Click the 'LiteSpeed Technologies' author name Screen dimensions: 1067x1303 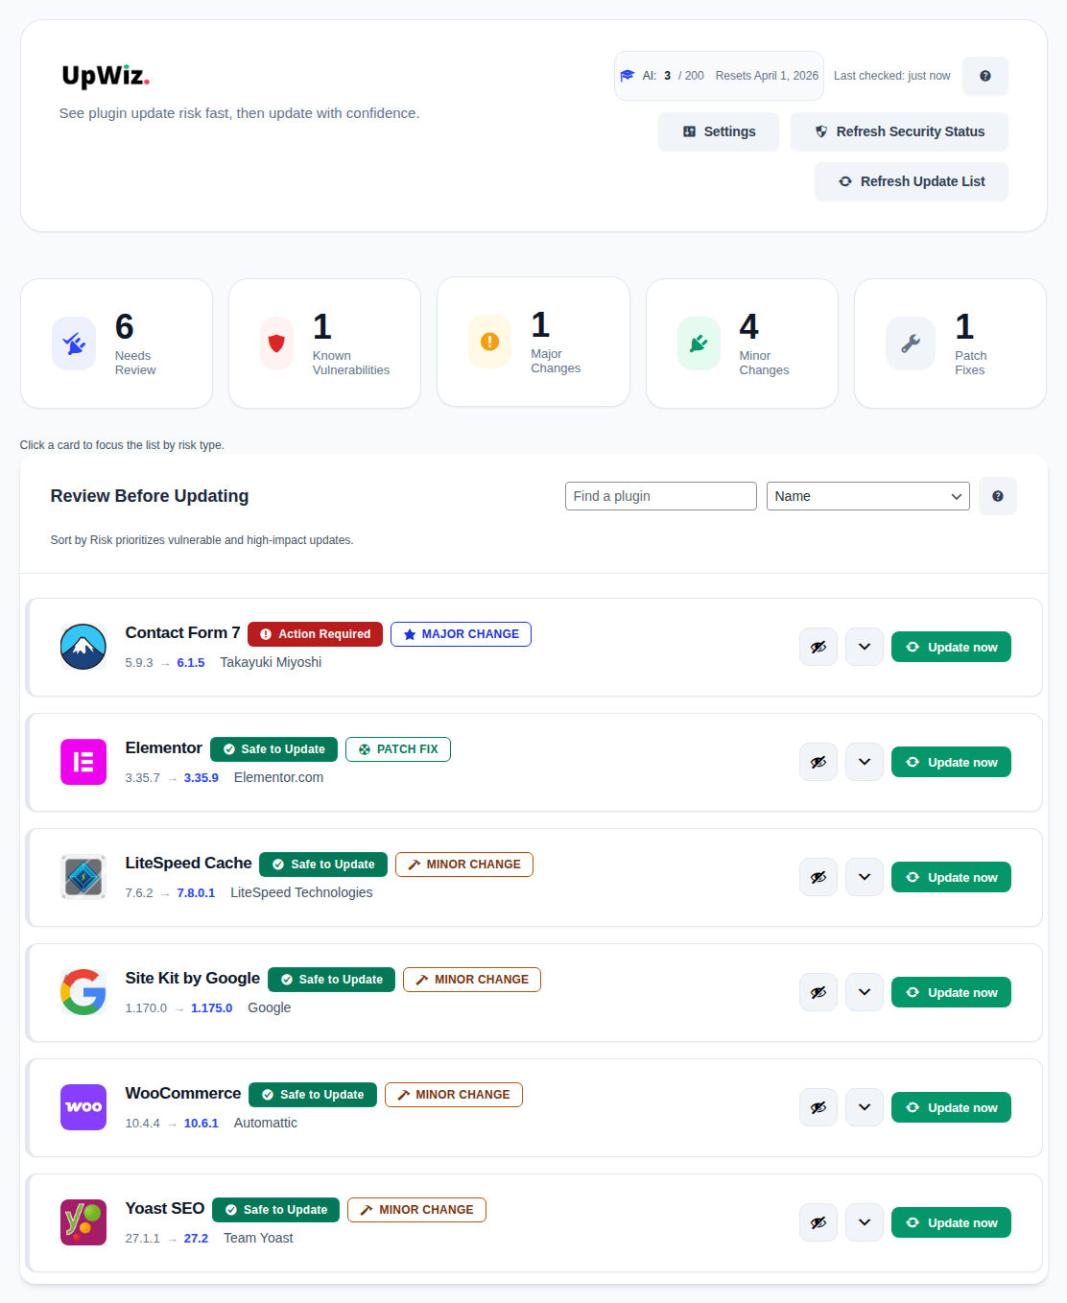click(301, 892)
